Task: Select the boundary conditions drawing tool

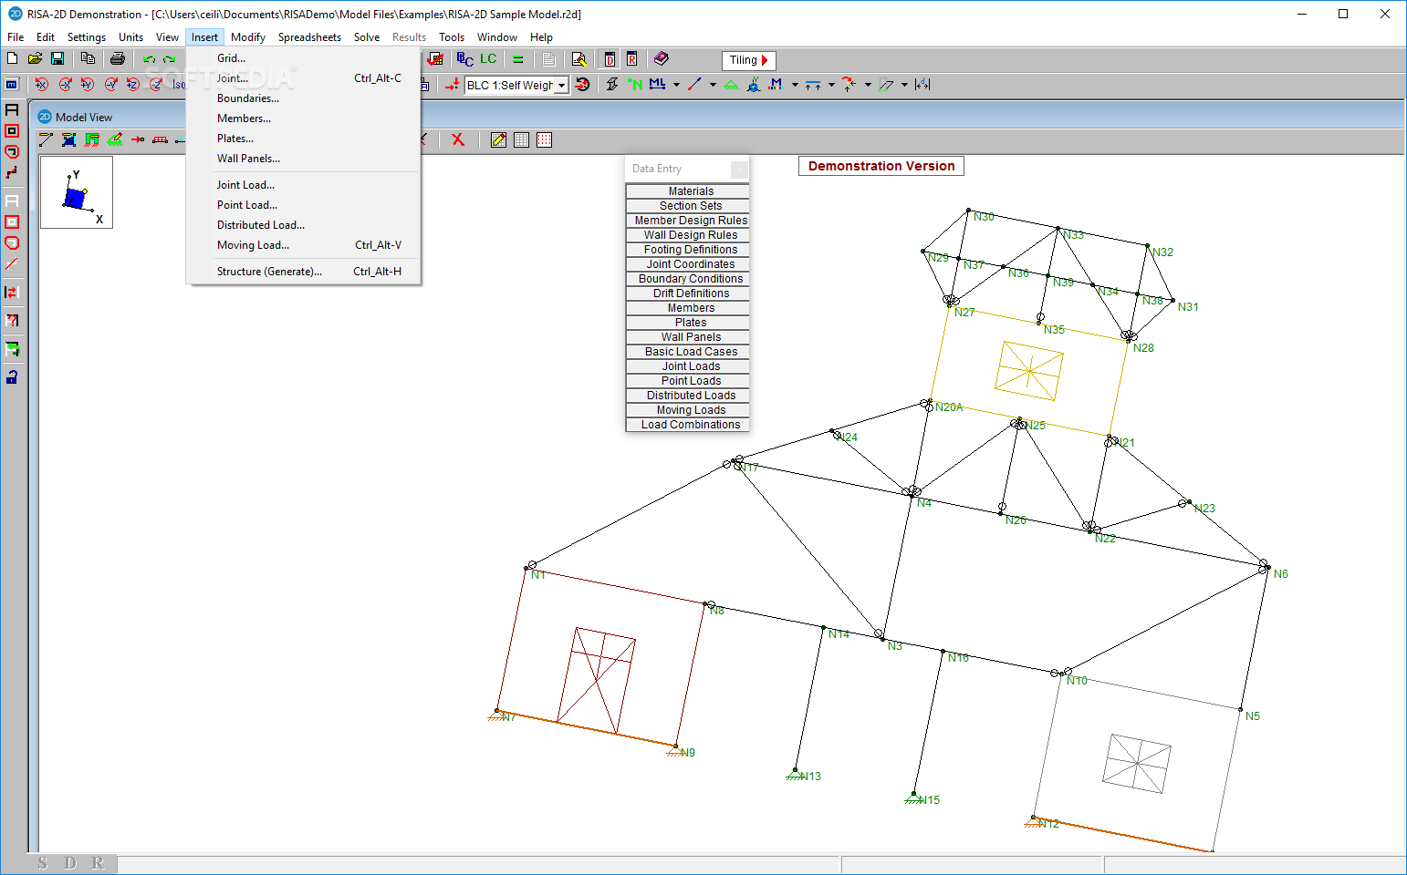Action: tap(114, 139)
